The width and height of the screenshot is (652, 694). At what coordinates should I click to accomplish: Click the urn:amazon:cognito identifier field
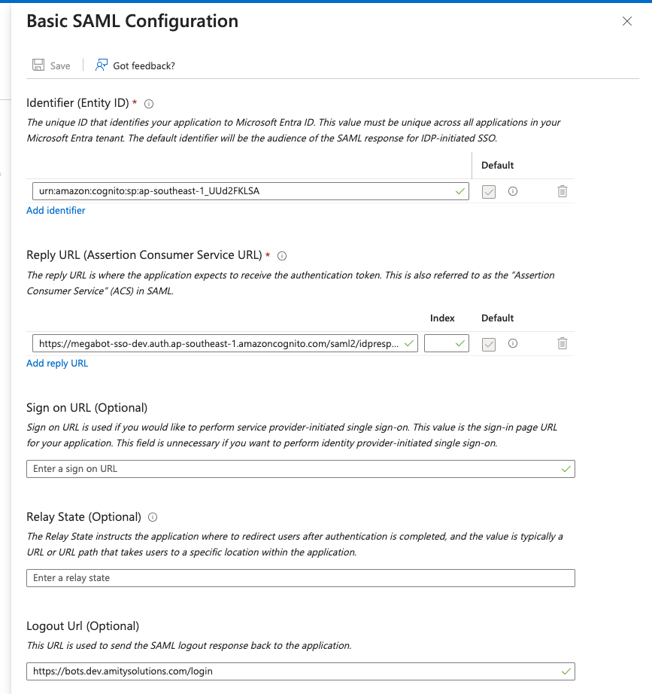[241, 191]
